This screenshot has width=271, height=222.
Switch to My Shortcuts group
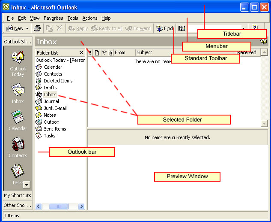pos(18,195)
